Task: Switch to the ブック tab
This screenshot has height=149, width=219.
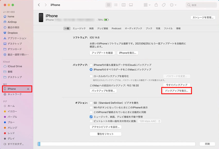Action: coord(149,29)
